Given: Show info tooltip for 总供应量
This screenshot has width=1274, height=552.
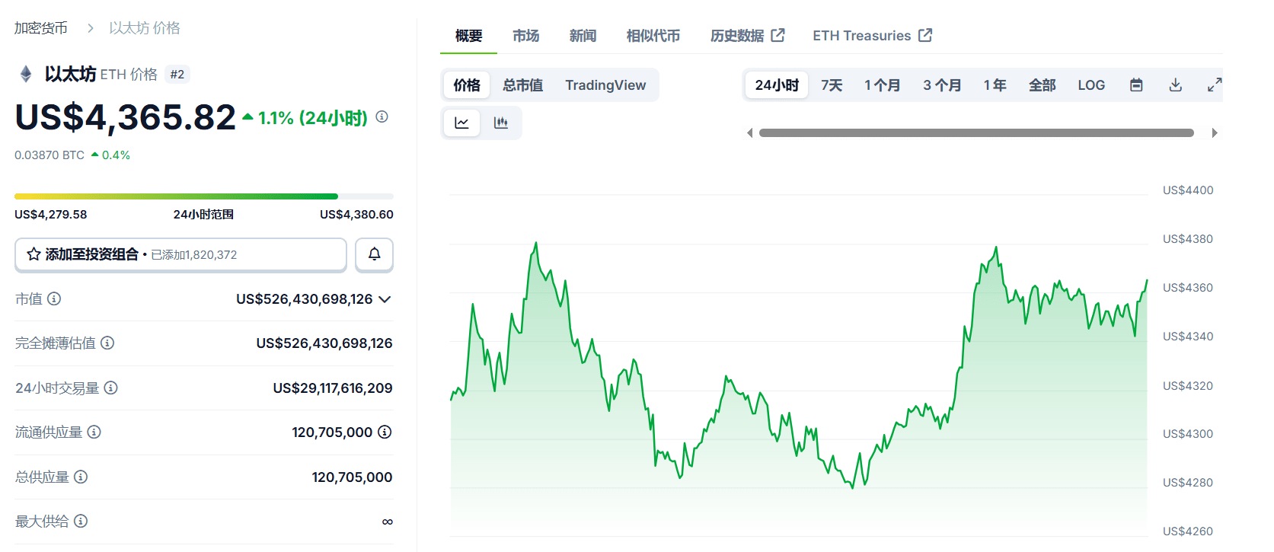Looking at the screenshot, I should pos(81,477).
